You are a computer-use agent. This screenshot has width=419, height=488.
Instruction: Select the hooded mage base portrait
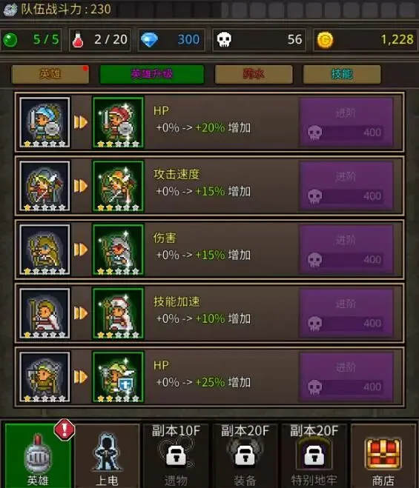(44, 250)
